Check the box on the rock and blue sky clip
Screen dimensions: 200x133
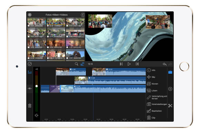tap(67, 58)
